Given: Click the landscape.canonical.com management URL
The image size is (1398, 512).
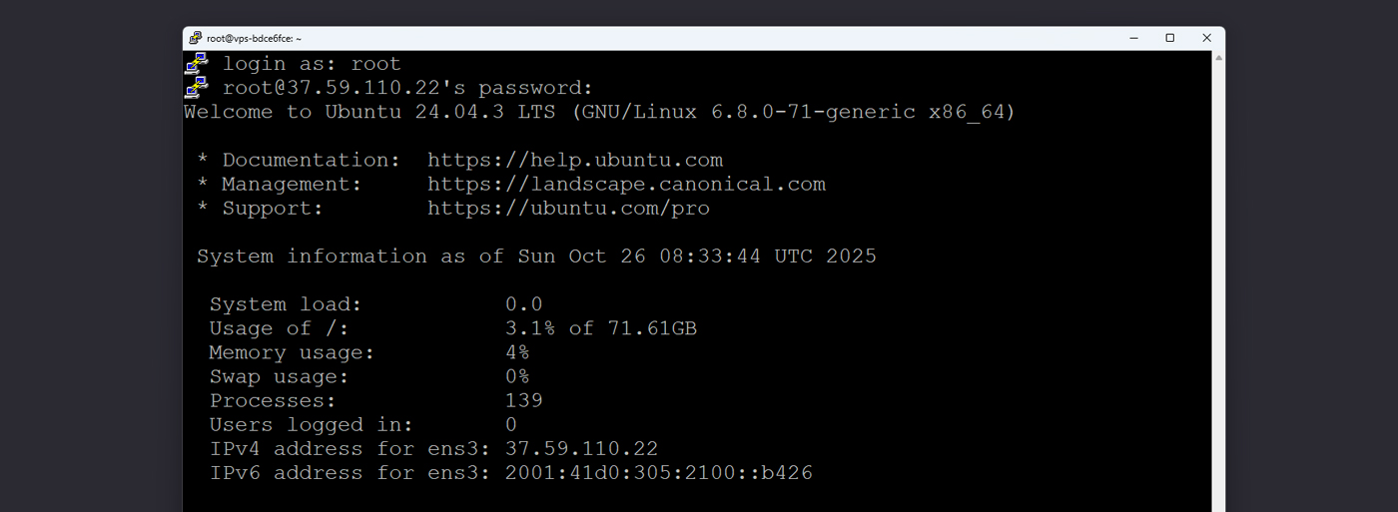Looking at the screenshot, I should coord(626,184).
